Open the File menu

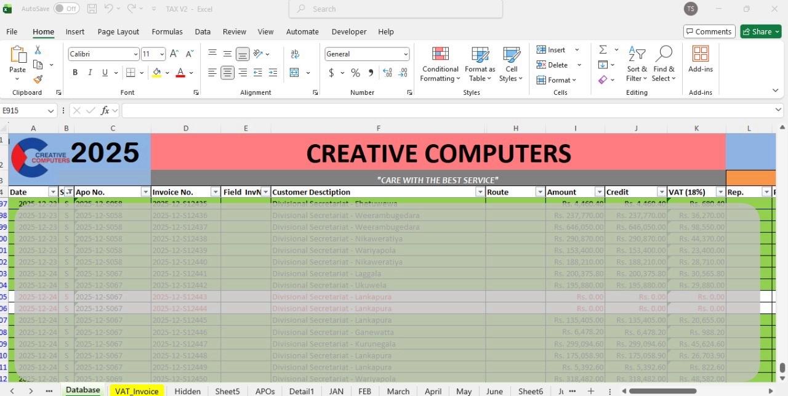(x=12, y=31)
